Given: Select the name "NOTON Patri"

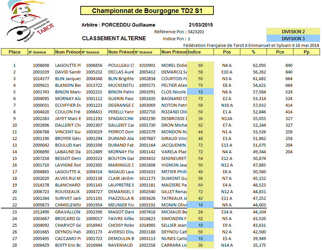Looking at the screenshot, I should (x=174, y=105).
